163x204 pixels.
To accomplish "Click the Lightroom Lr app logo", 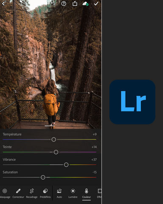I will coord(132,102).
